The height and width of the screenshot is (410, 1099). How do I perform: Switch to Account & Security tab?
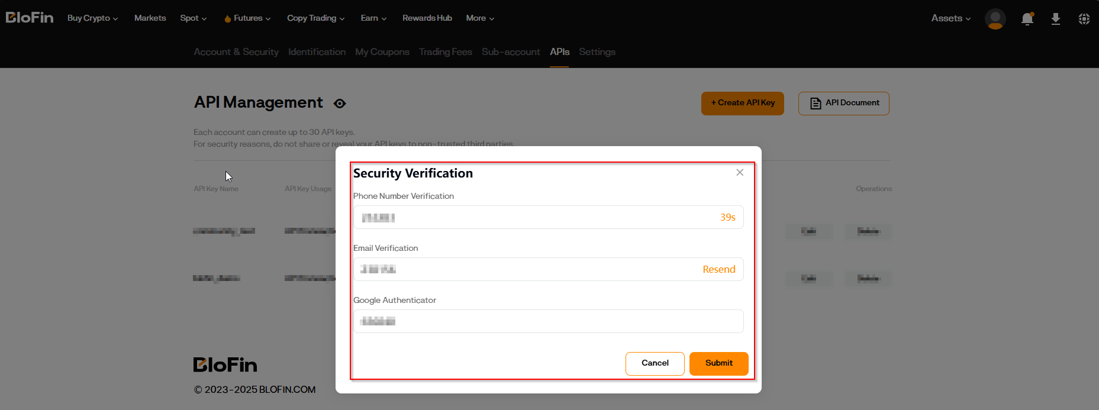[x=236, y=52]
